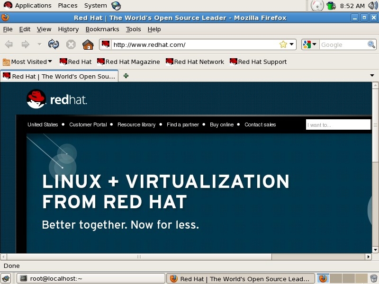Open the Red Hat Support bookmark
This screenshot has width=379, height=284.
tap(258, 62)
